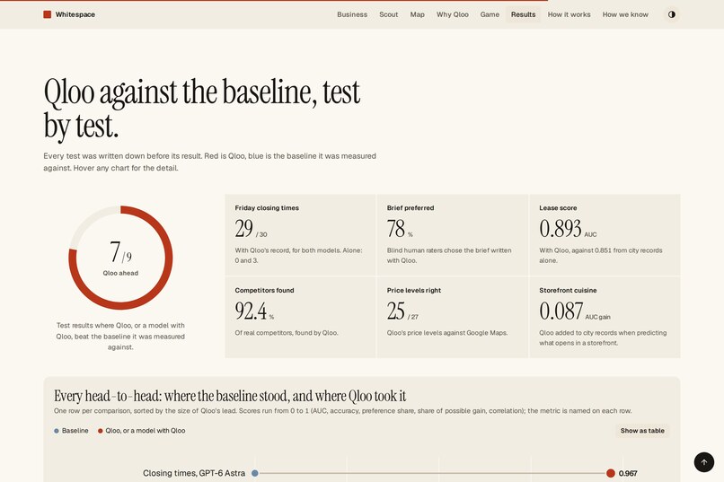
Task: Select the Game nav item
Action: [x=490, y=14]
